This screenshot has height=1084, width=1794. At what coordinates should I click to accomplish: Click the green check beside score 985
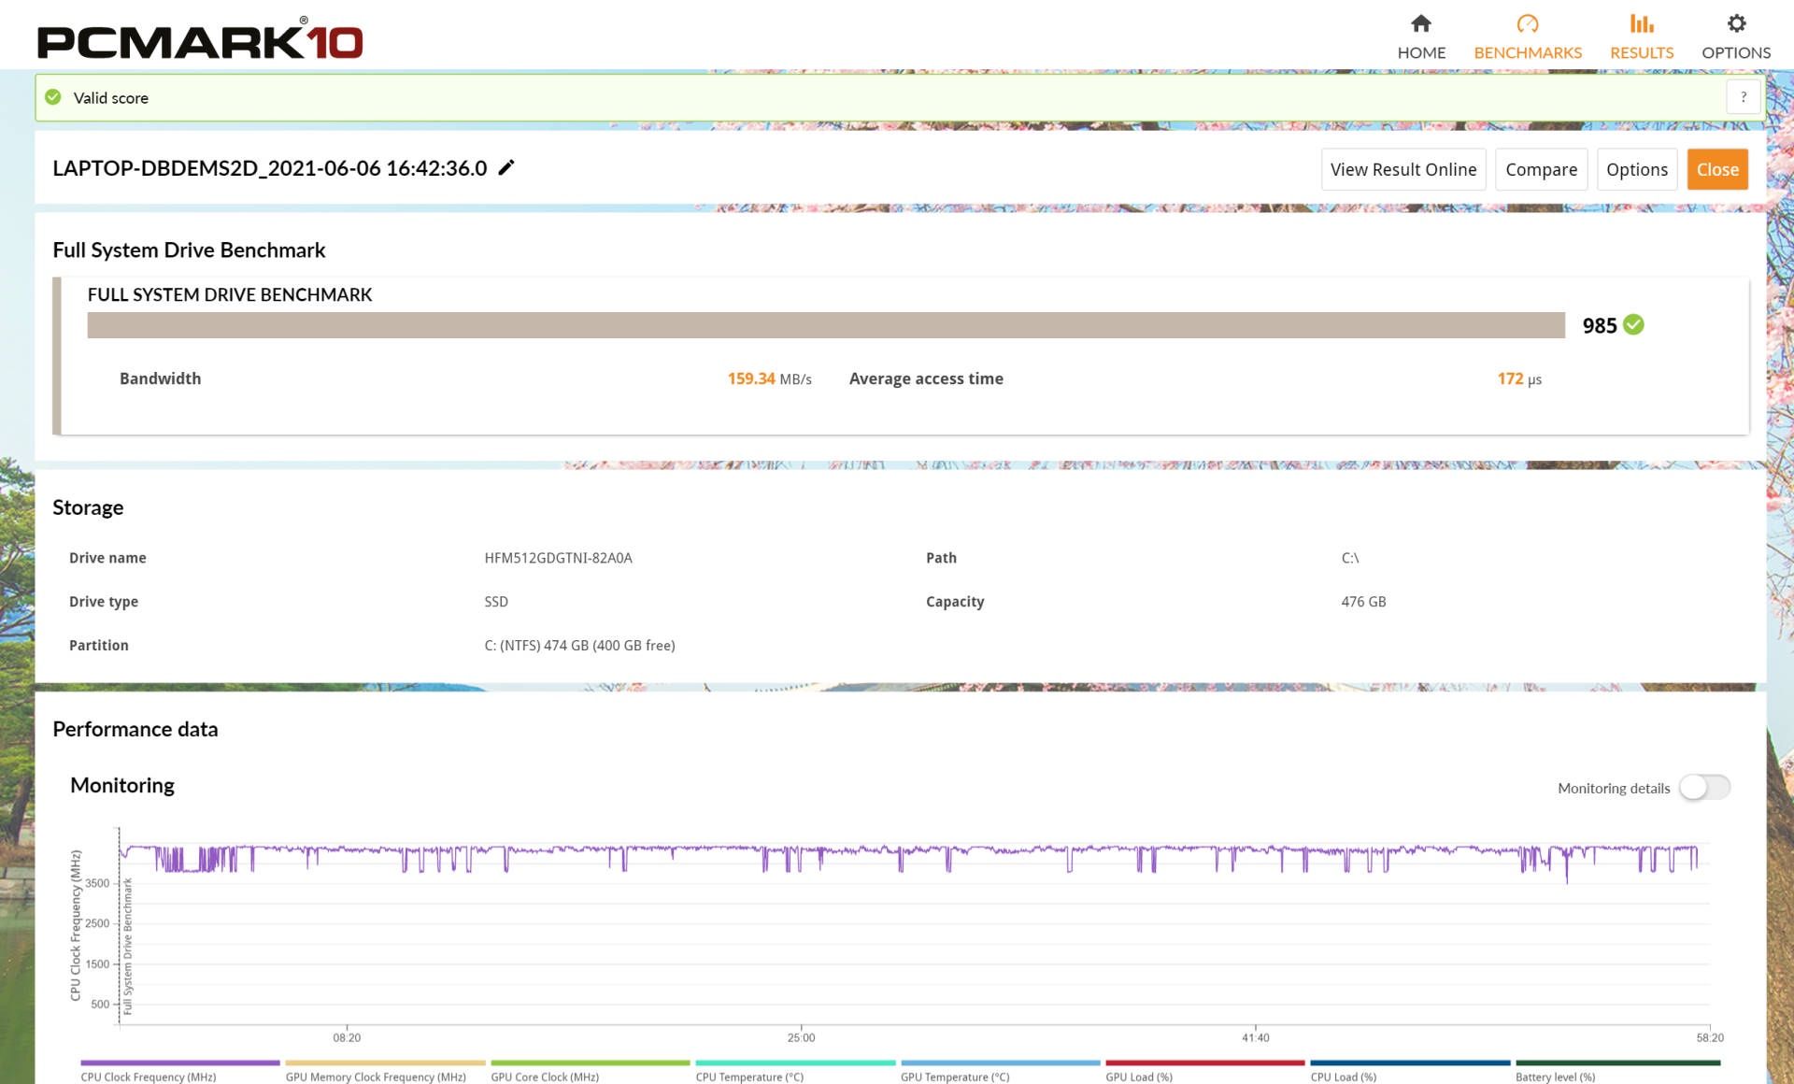[x=1633, y=324]
